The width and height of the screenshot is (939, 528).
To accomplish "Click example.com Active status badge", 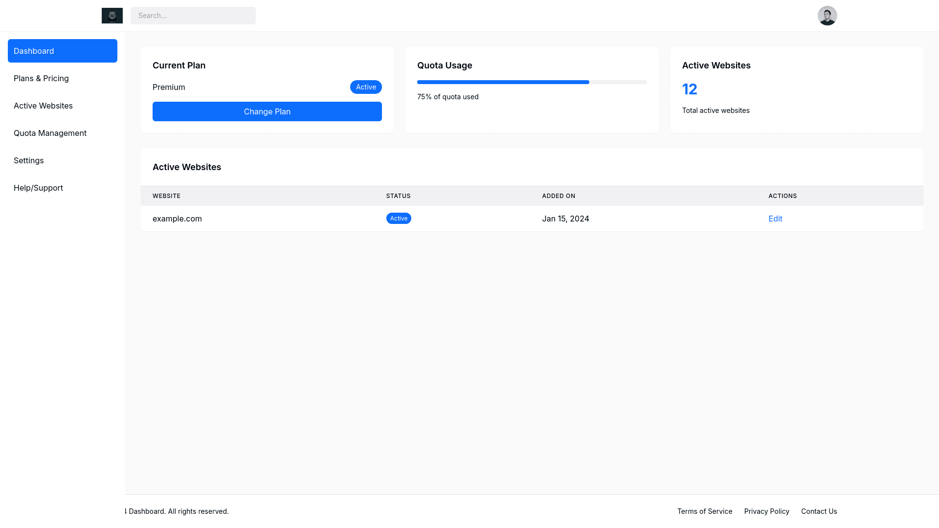I will pyautogui.click(x=399, y=219).
